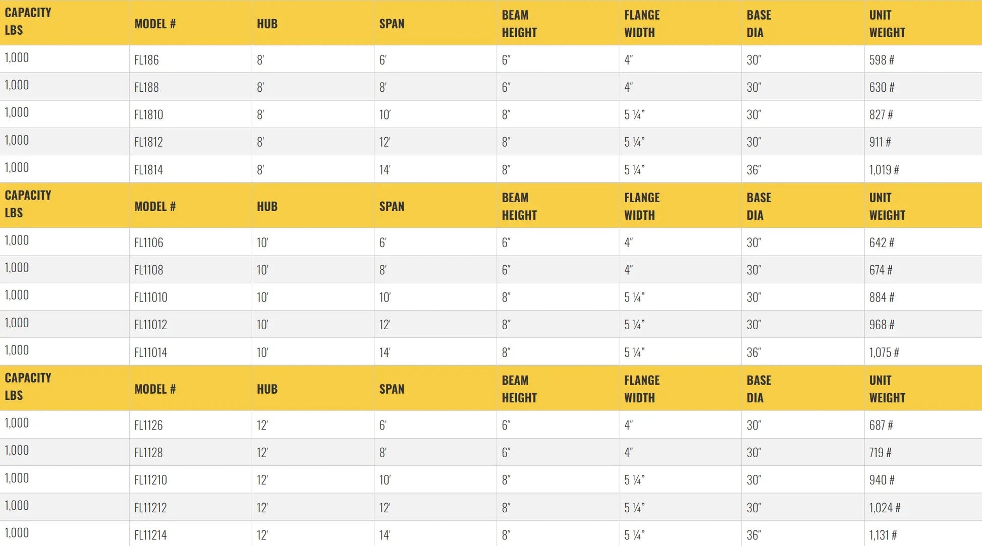
Task: Click model FL1810 in the table
Action: (x=148, y=115)
